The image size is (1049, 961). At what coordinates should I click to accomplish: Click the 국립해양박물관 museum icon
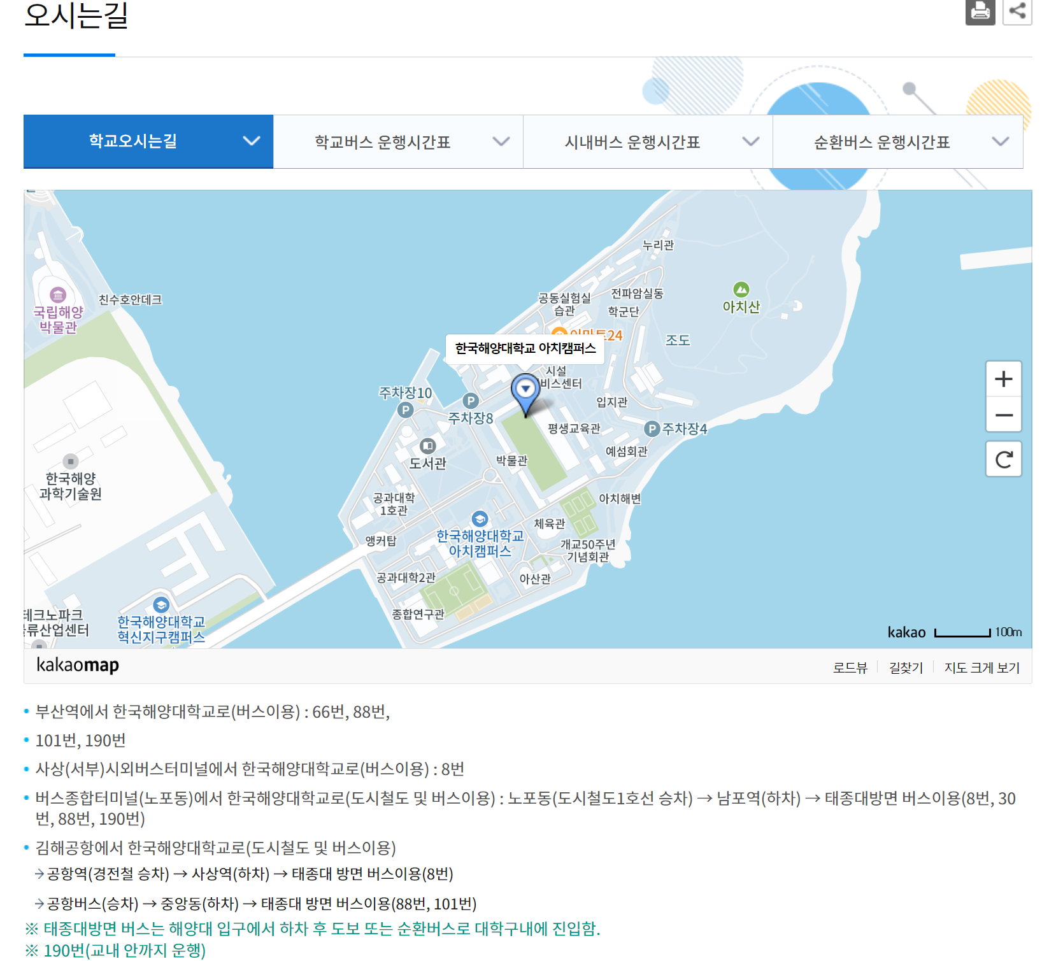coord(58,294)
